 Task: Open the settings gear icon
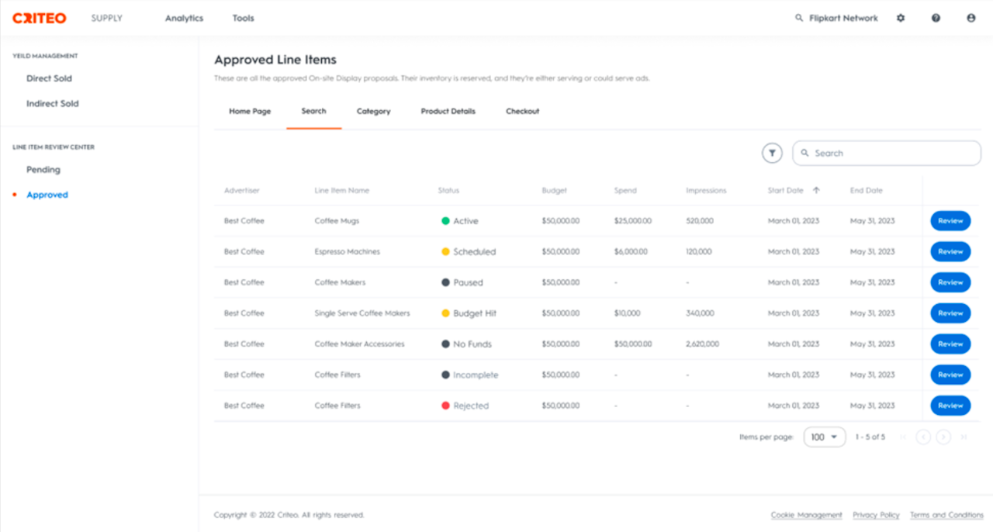(901, 18)
